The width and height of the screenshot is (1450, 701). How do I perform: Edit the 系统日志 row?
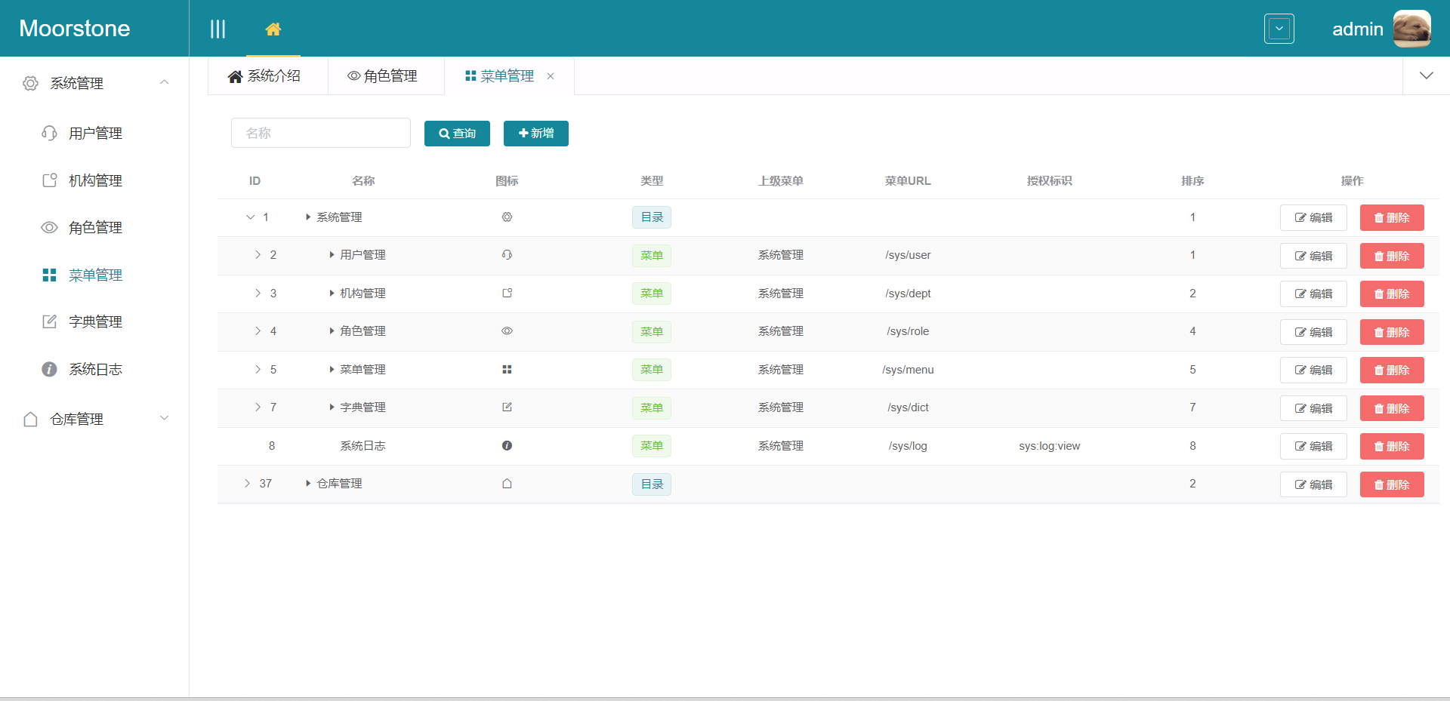click(1313, 446)
